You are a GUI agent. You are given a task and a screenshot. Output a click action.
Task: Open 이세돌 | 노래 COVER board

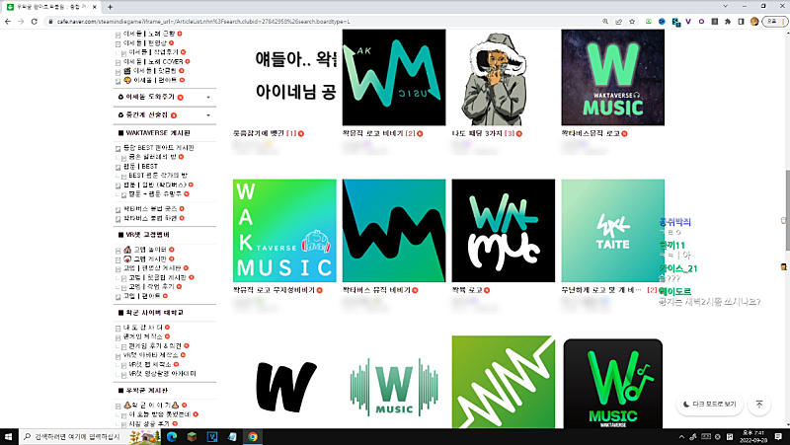(x=153, y=61)
